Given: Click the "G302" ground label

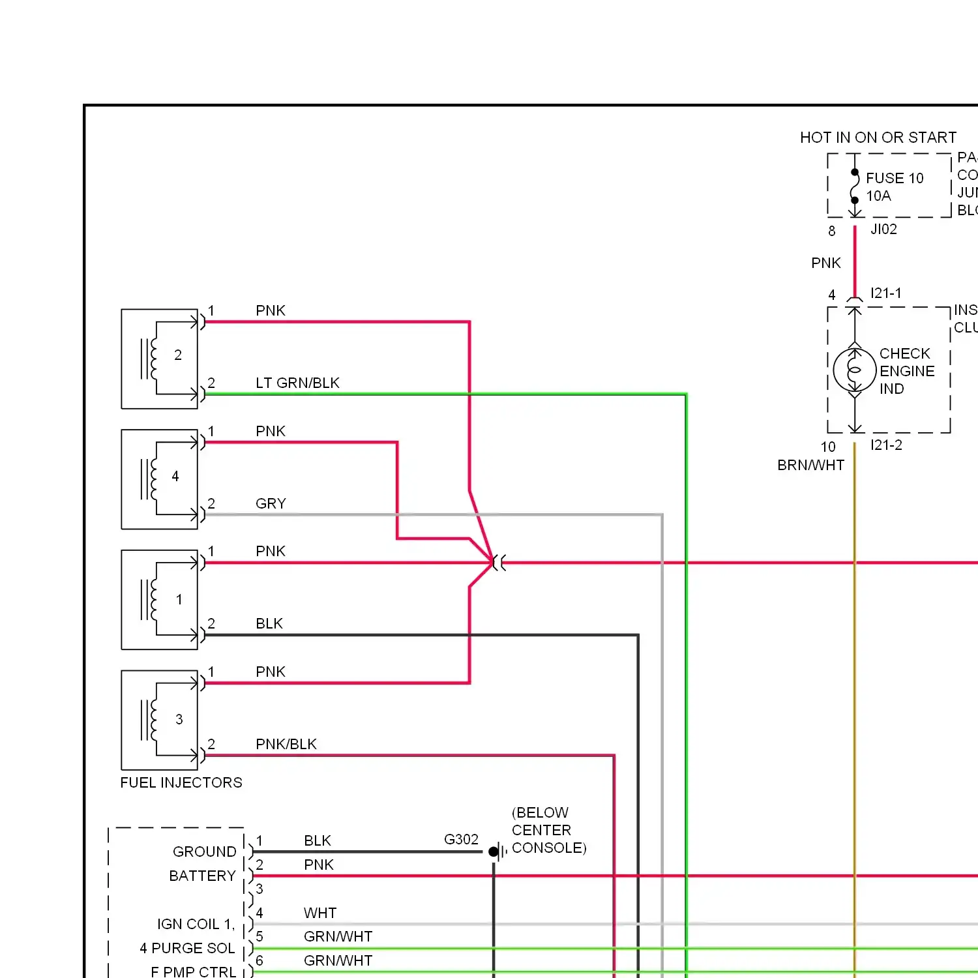Looking at the screenshot, I should click(461, 839).
